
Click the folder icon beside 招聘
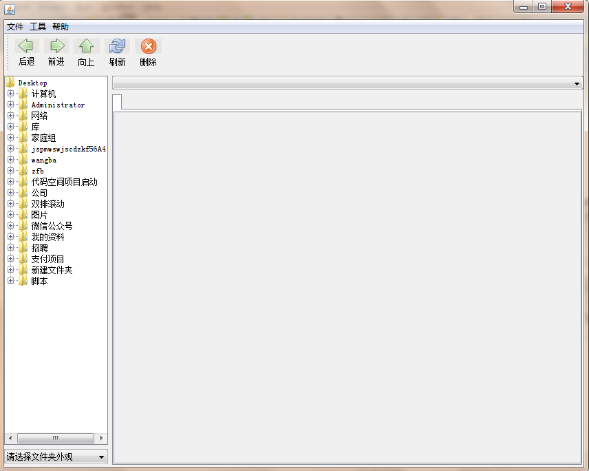pyautogui.click(x=23, y=248)
